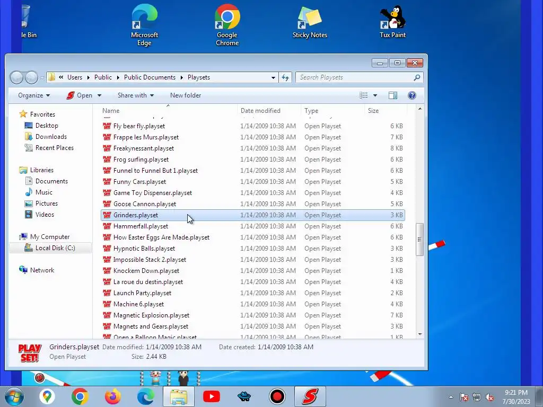Select the Google Chrome desktop icon
543x407 pixels.
pos(227,25)
